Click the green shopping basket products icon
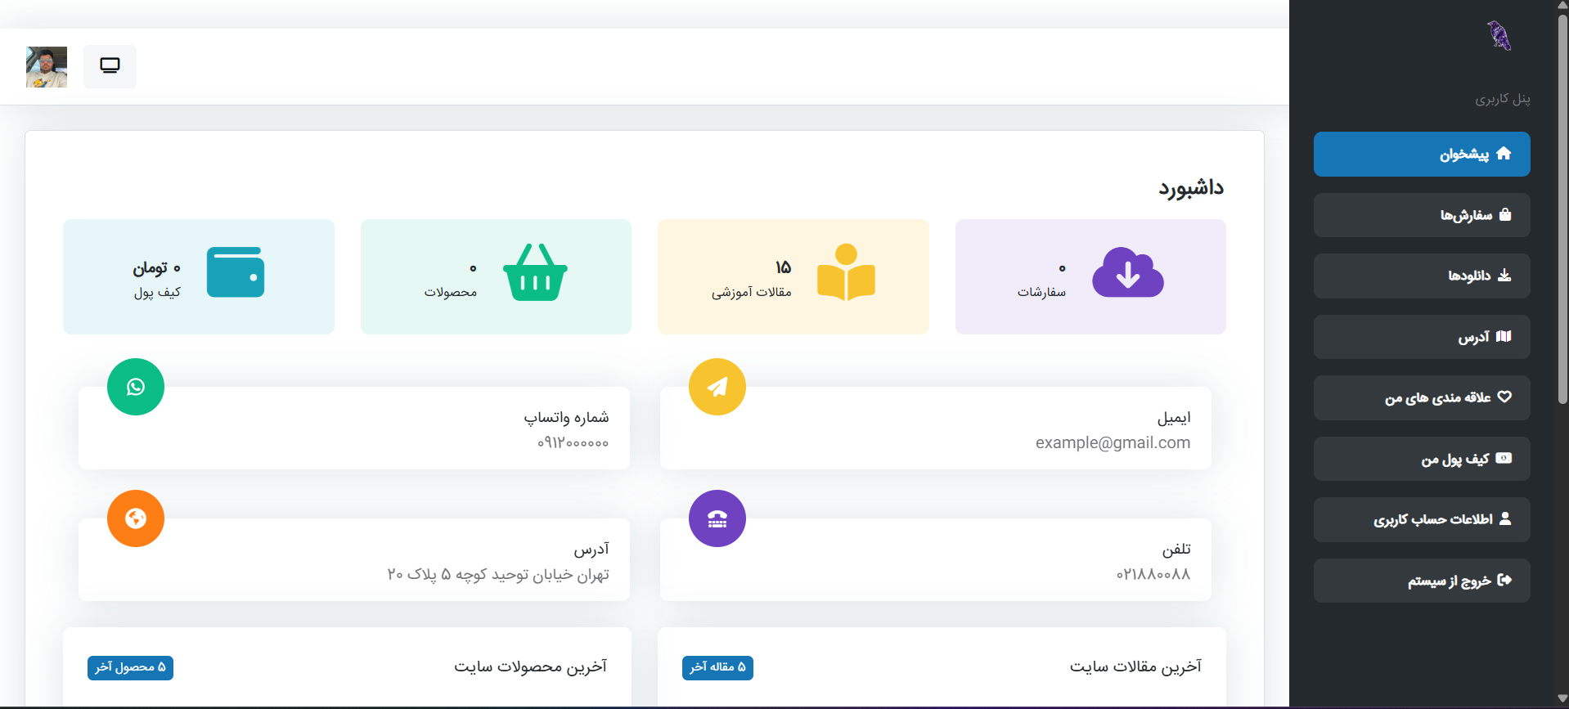The width and height of the screenshot is (1569, 709). coord(535,273)
